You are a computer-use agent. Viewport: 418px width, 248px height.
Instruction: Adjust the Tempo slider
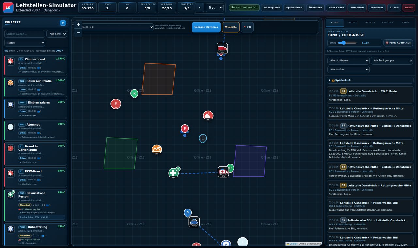[347, 43]
